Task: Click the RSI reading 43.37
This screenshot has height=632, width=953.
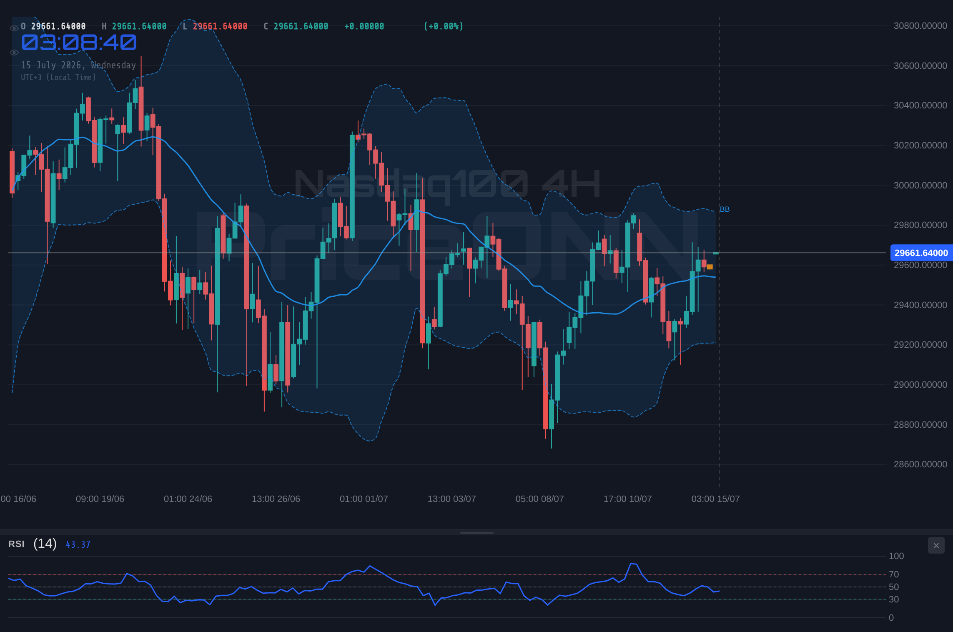Action: (x=78, y=544)
